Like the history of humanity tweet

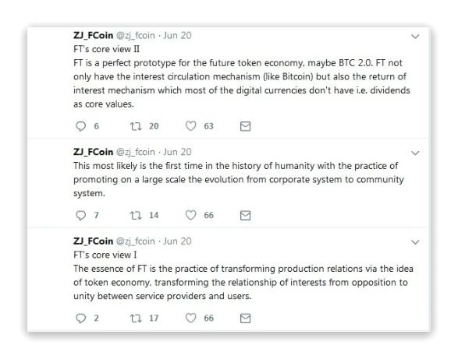pyautogui.click(x=190, y=215)
